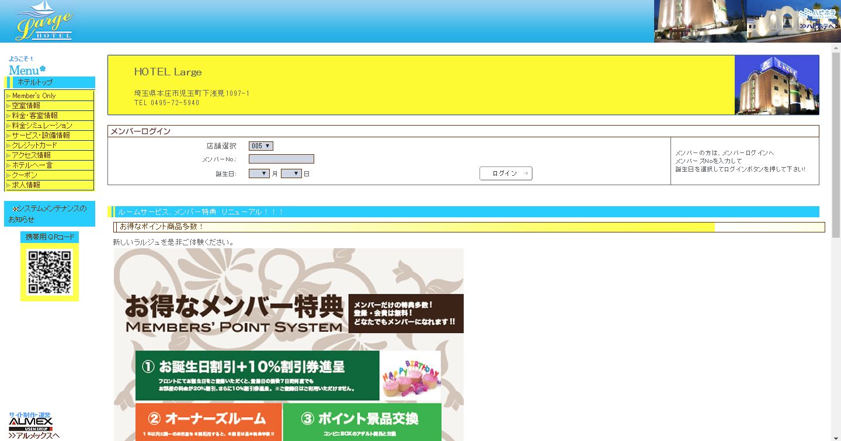The width and height of the screenshot is (841, 441).
Task: Click 新しいラルジュを是非ご体験ください text
Action: [173, 242]
